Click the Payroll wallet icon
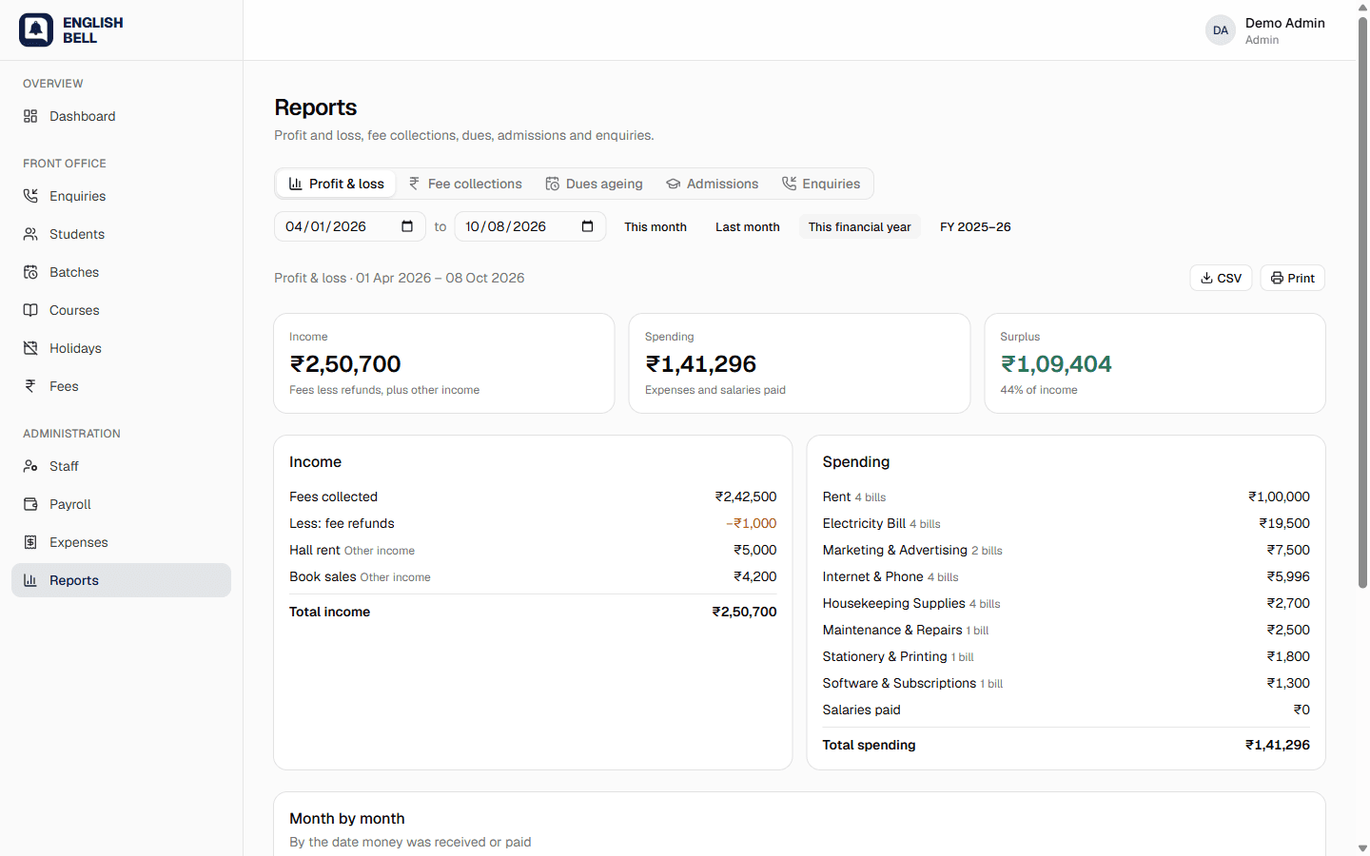Image resolution: width=1370 pixels, height=856 pixels. point(30,504)
